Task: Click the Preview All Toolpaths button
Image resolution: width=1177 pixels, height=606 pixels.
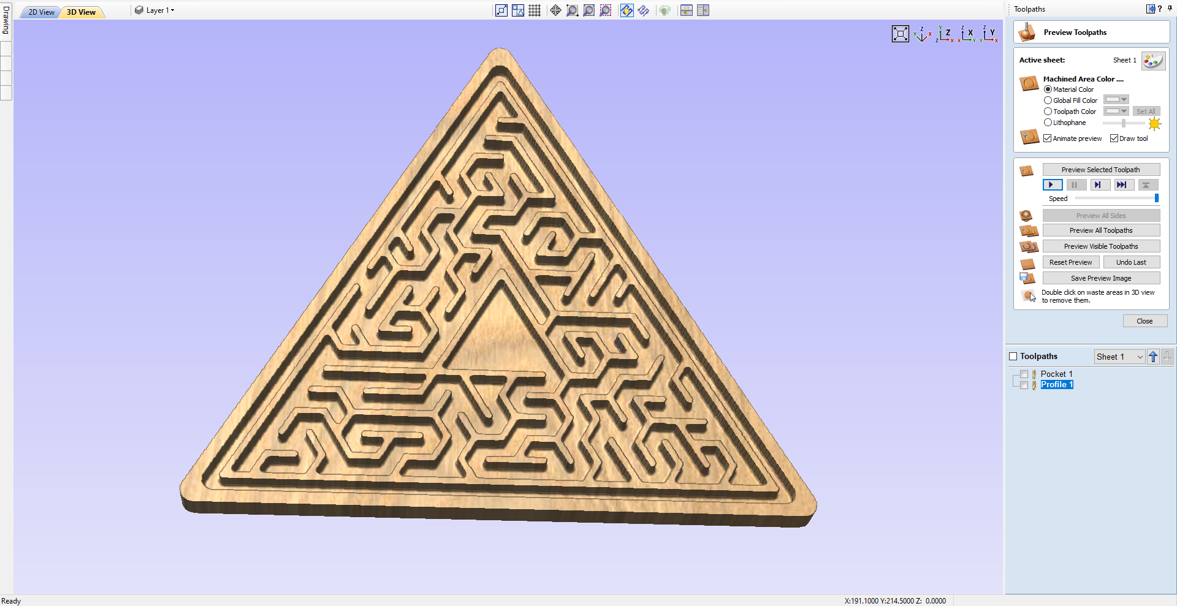Action: [x=1100, y=230]
